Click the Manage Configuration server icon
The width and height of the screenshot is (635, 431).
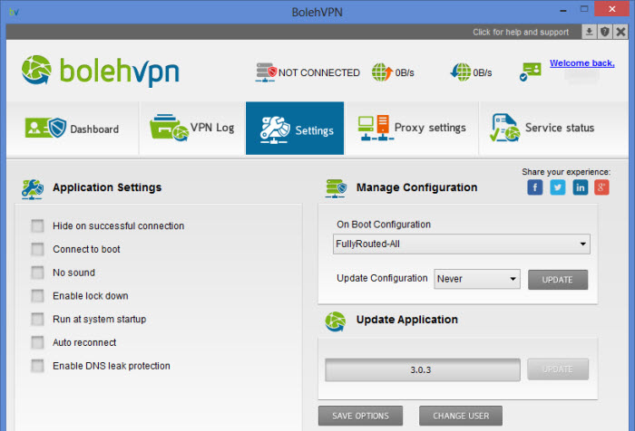coord(337,188)
